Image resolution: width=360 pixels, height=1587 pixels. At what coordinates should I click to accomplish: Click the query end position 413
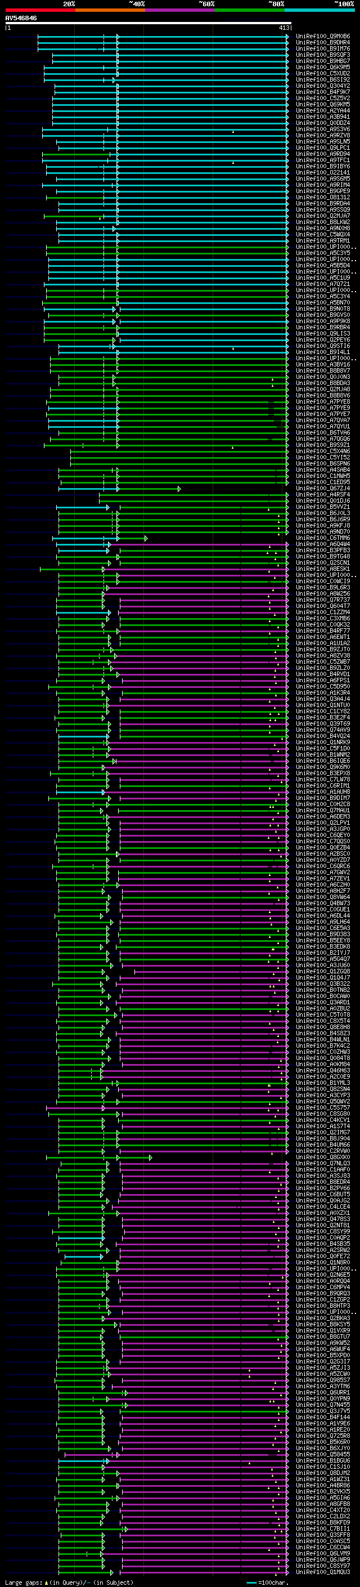click(x=283, y=28)
